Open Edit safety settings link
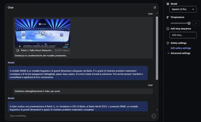Screen dimensions: 201x122 pyautogui.click(x=181, y=48)
